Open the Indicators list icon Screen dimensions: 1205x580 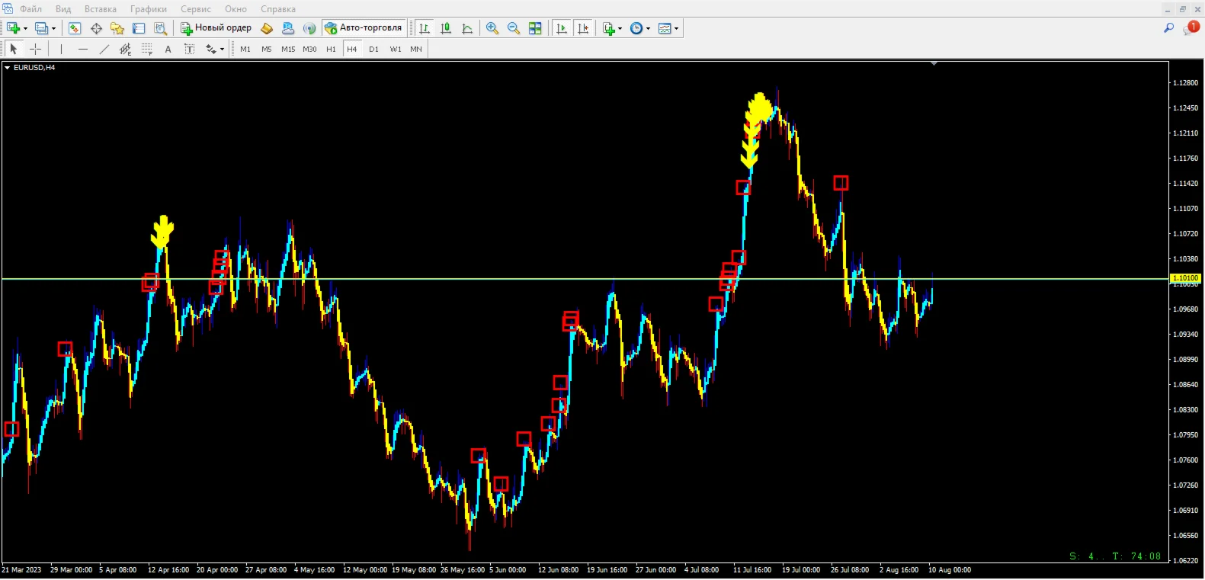[x=608, y=28]
